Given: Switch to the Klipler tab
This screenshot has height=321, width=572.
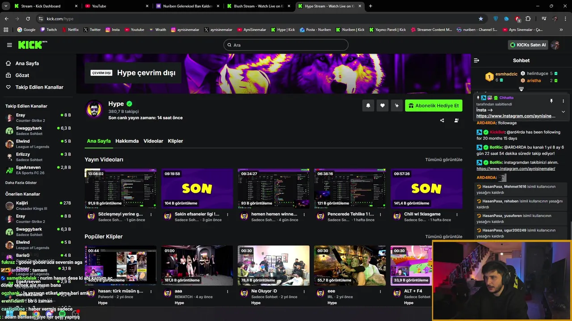Looking at the screenshot, I should pos(175,141).
